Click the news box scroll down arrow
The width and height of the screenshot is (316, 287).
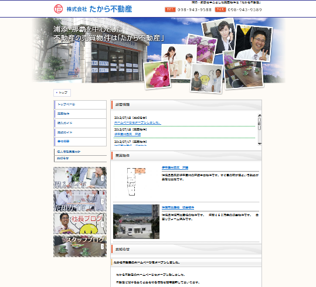click(x=260, y=144)
